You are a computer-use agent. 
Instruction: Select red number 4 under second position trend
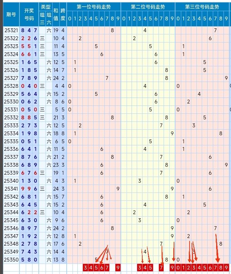pyautogui.click(x=145, y=267)
